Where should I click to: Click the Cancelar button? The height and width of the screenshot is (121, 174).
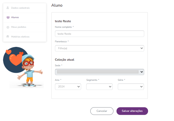tap(102, 111)
